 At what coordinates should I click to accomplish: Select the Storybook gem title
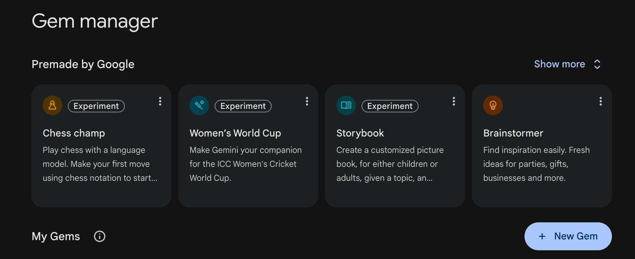pyautogui.click(x=360, y=133)
